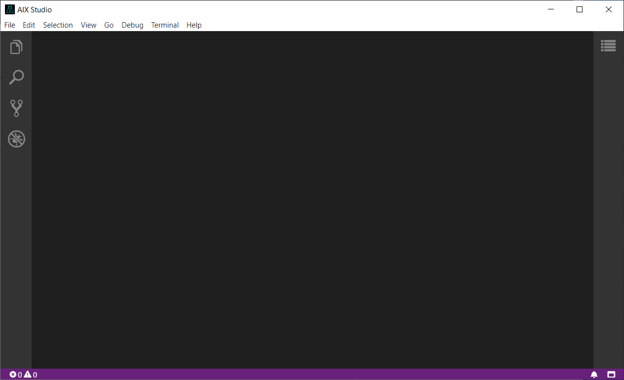Open the Source Control branch icon
Screen dimensions: 624x380
16,108
